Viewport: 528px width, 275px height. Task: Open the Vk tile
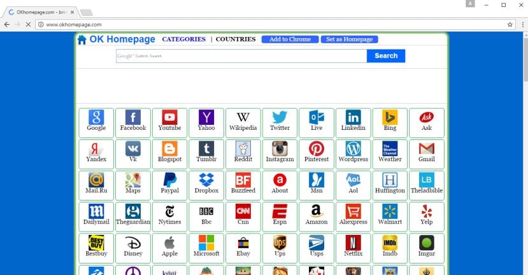coord(133,154)
